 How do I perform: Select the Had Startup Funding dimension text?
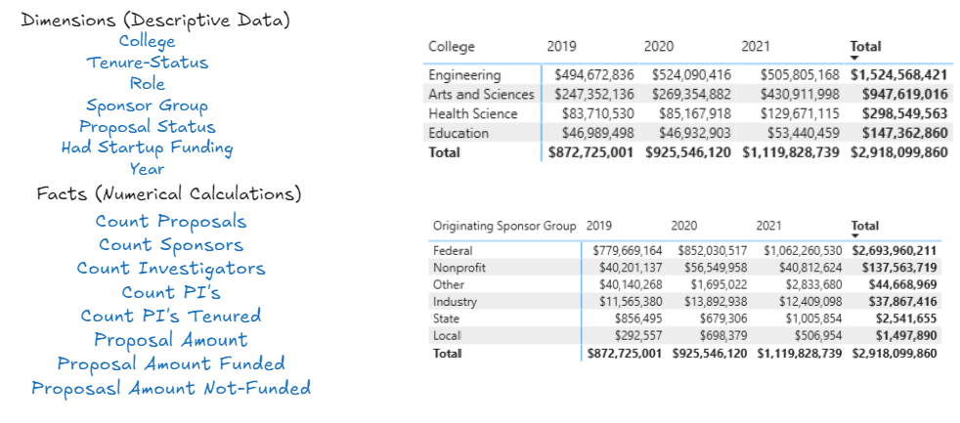tap(147, 148)
